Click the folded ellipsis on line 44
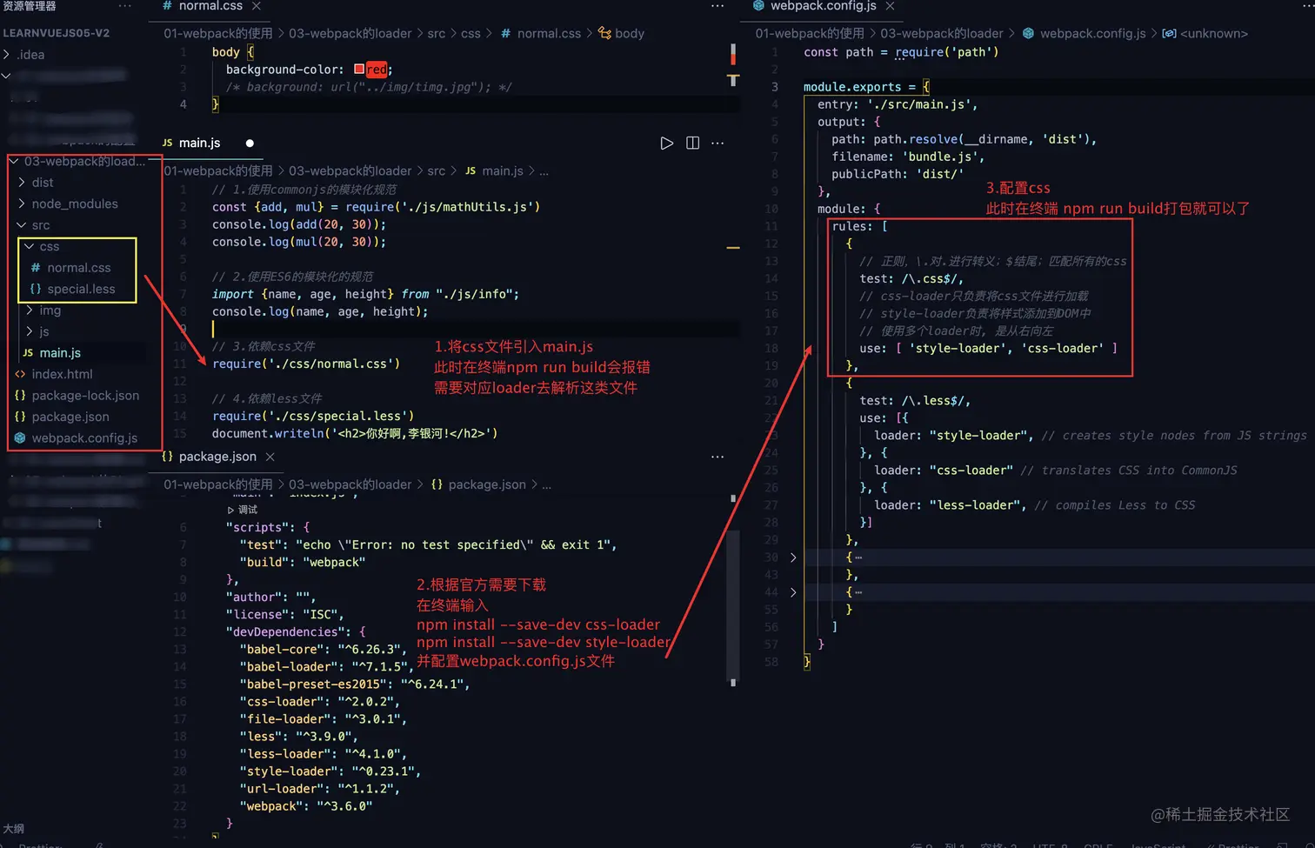This screenshot has height=848, width=1315. (858, 592)
